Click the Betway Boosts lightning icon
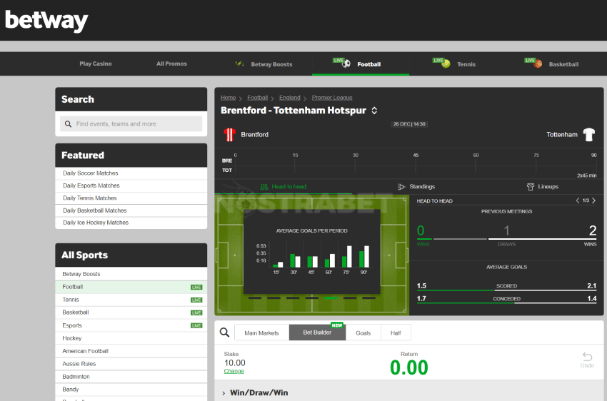607x401 pixels. click(240, 64)
